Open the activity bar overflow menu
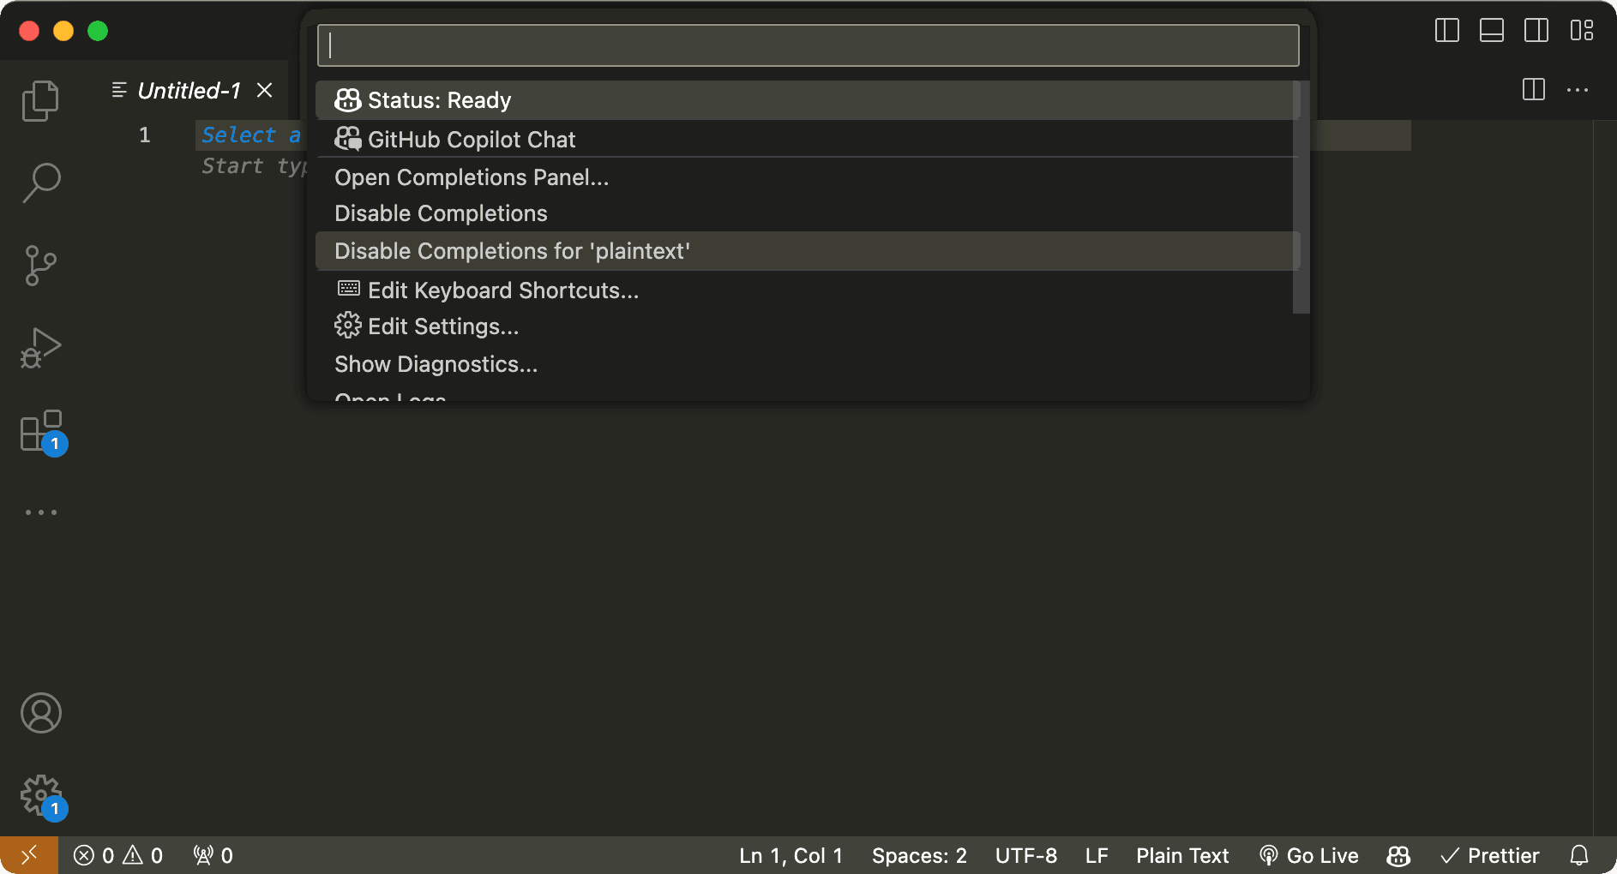The width and height of the screenshot is (1617, 874). (x=40, y=512)
